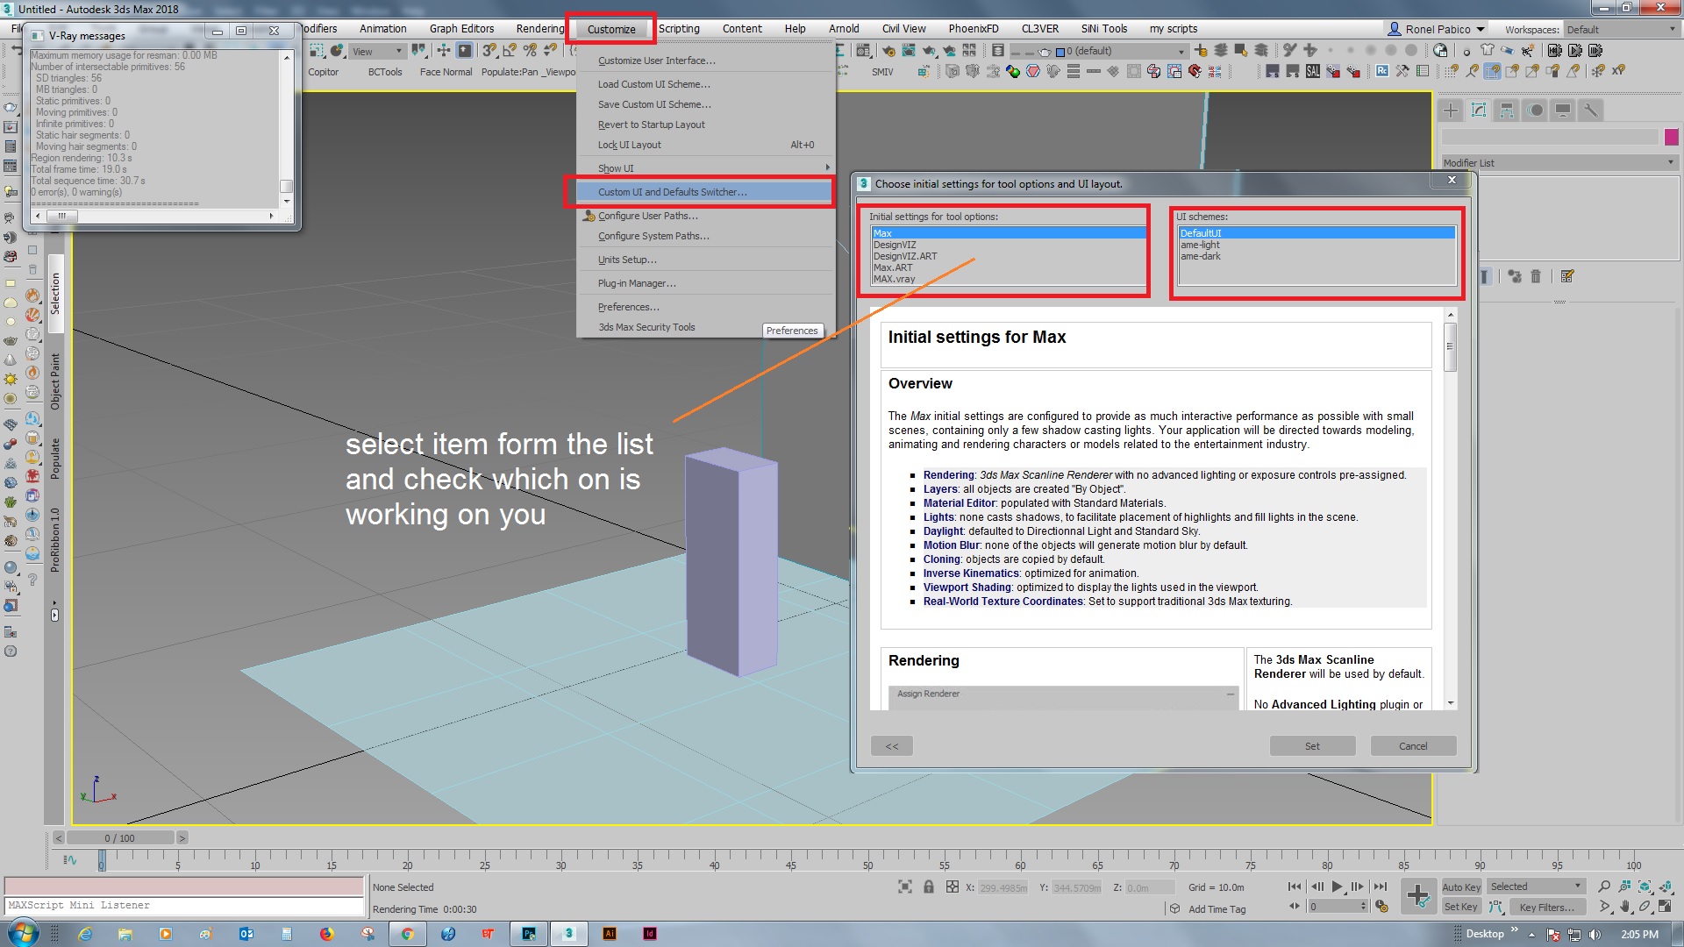This screenshot has height=947, width=1684.
Task: Click the Pan View hand icon
Action: [1624, 907]
